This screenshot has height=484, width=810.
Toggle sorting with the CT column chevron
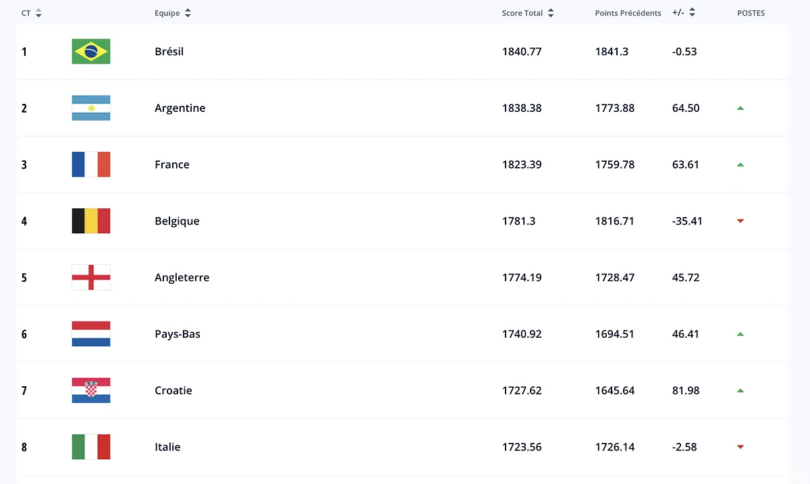pyautogui.click(x=38, y=12)
